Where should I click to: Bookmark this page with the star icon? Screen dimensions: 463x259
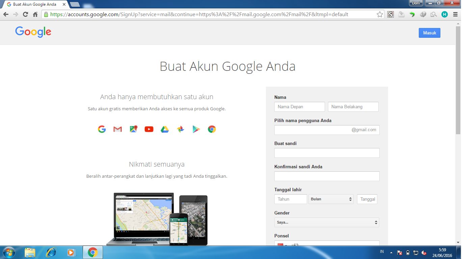[x=380, y=15]
